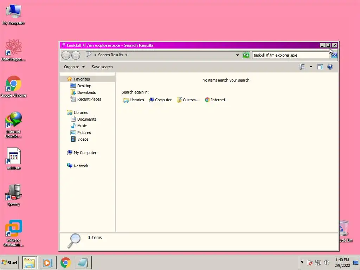Show hidden tray icons arrow

pyautogui.click(x=302, y=262)
